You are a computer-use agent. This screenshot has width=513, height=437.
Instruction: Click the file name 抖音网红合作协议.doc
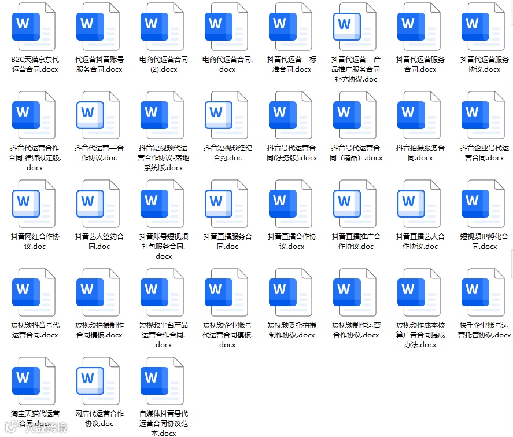pyautogui.click(x=35, y=241)
